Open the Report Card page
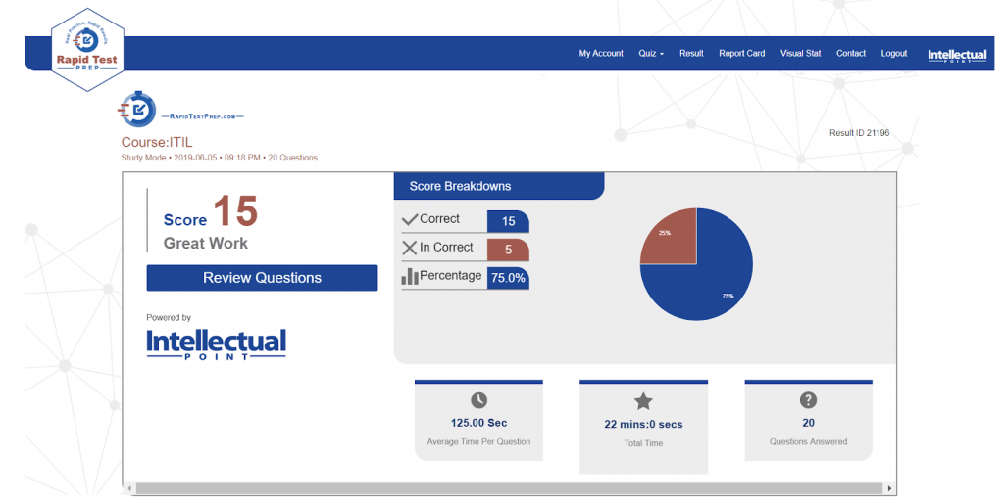The height and width of the screenshot is (504, 1004). pyautogui.click(x=741, y=54)
